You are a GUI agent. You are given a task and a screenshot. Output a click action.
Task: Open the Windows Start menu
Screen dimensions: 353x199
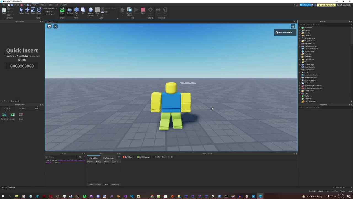pos(3,196)
